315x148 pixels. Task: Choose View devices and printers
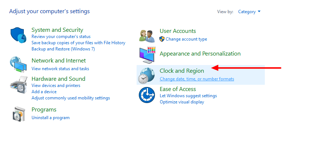(x=56, y=86)
